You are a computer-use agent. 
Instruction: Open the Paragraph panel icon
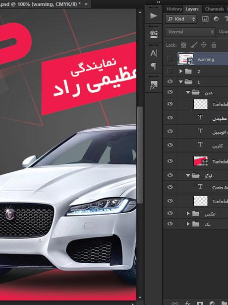(154, 66)
